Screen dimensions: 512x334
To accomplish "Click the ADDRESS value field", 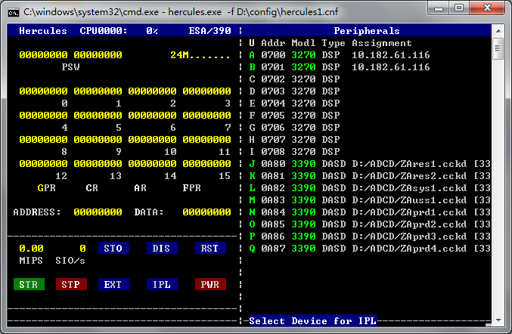I will [98, 212].
